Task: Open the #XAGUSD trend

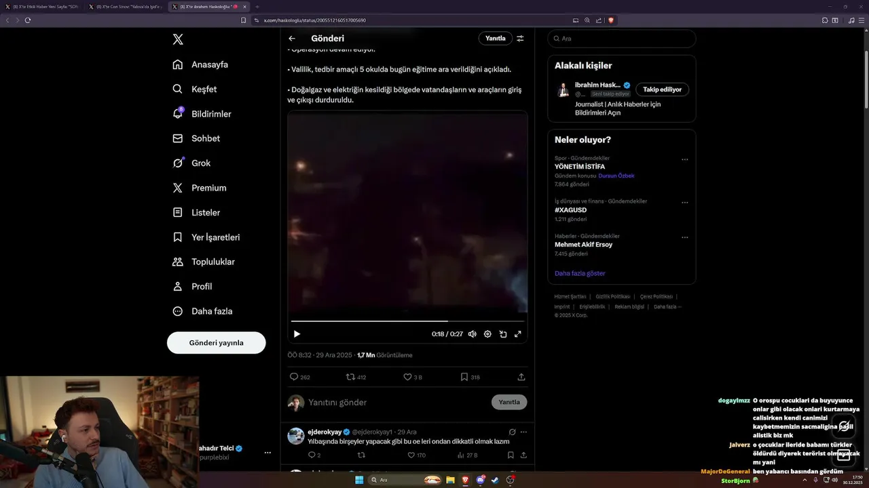Action: coord(570,210)
